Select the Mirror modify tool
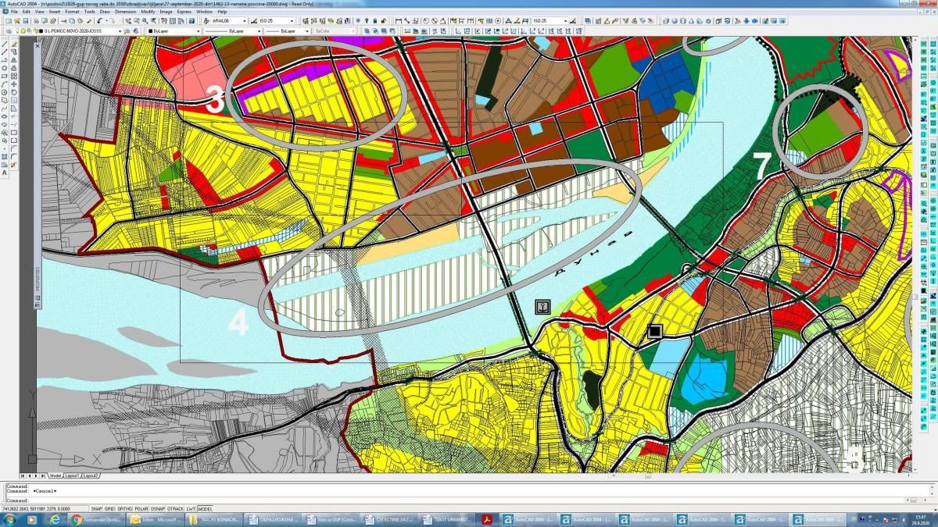Screen dimensions: 938x527 click(14, 59)
